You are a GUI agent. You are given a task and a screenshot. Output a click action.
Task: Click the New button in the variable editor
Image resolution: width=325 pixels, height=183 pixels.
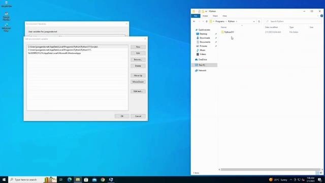(138, 47)
